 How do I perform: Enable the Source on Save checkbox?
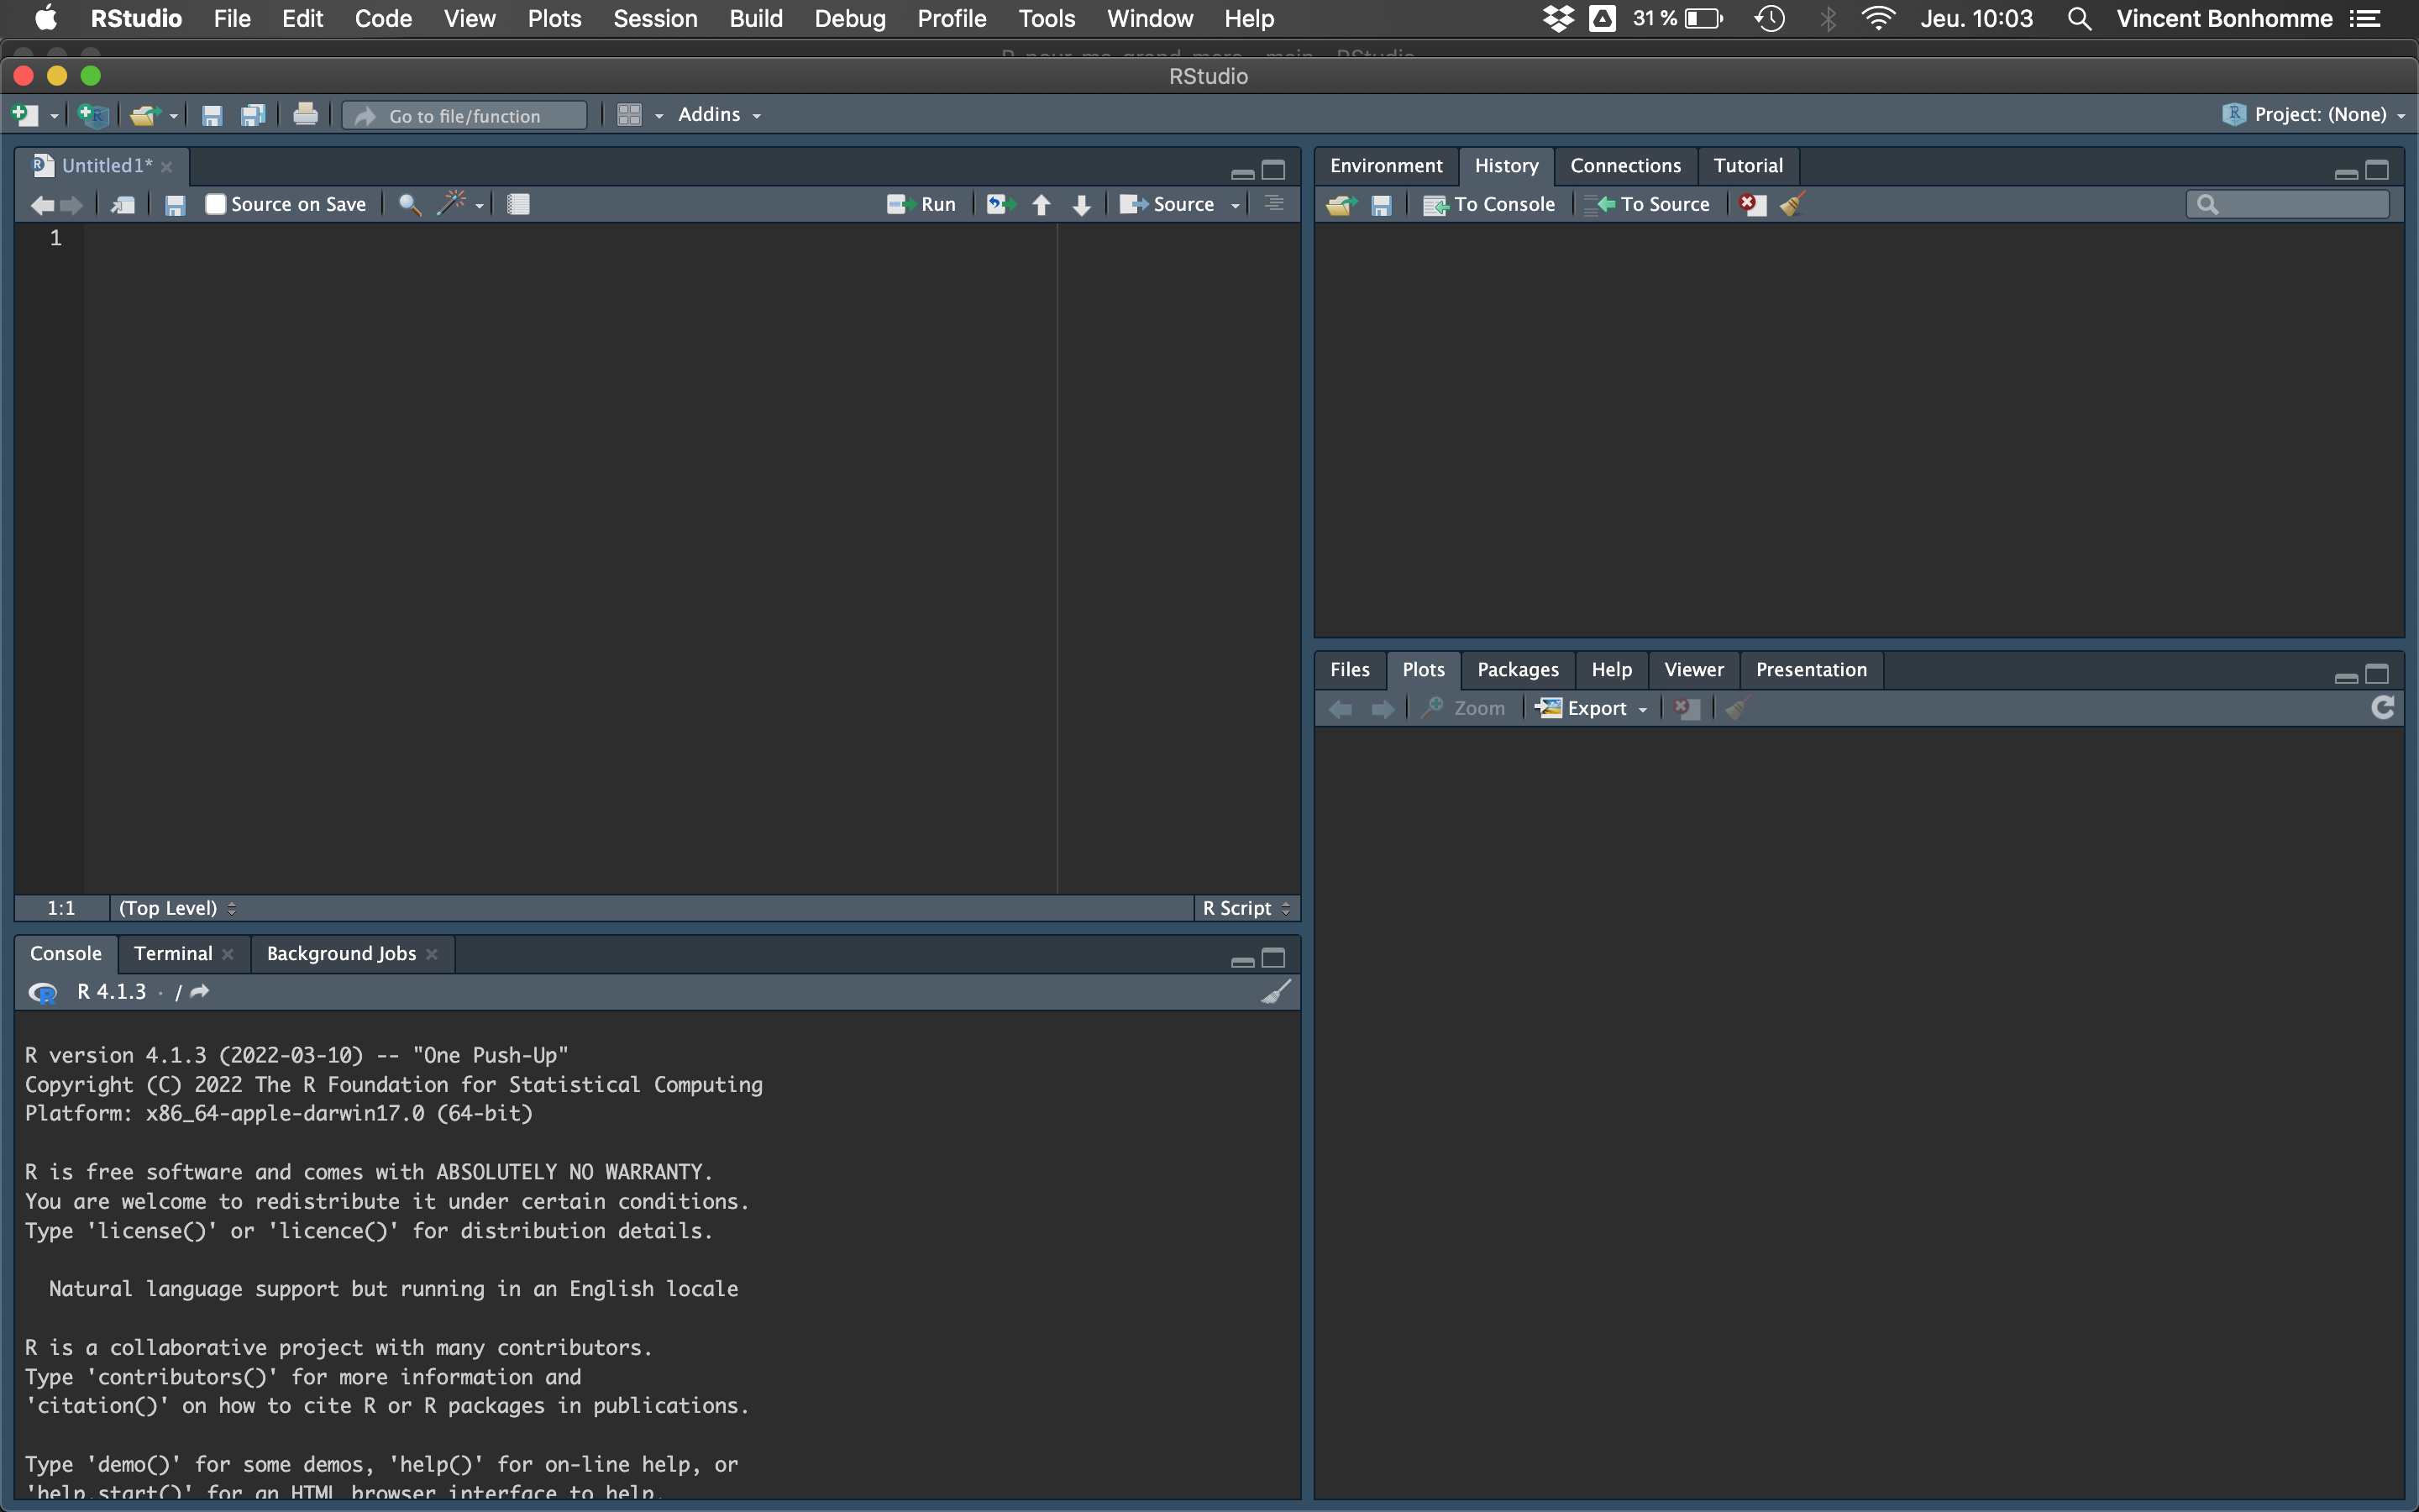tap(215, 204)
